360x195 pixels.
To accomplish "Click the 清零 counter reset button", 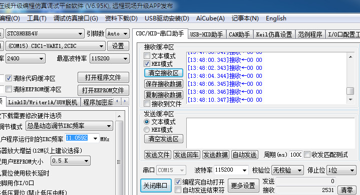I will click(346, 190).
